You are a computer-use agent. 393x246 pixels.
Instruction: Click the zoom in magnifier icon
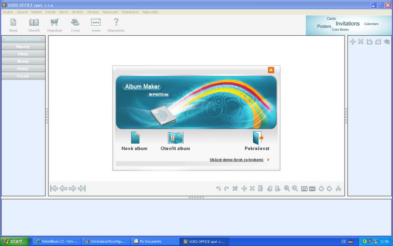click(x=287, y=188)
